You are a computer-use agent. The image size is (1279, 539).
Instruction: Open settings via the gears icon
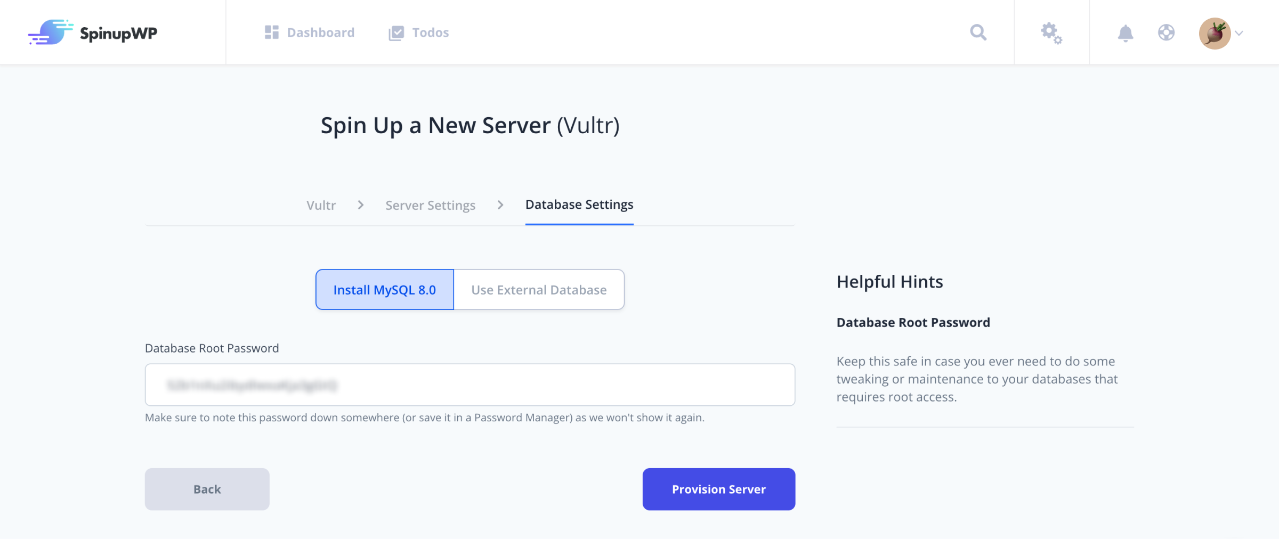coord(1051,33)
